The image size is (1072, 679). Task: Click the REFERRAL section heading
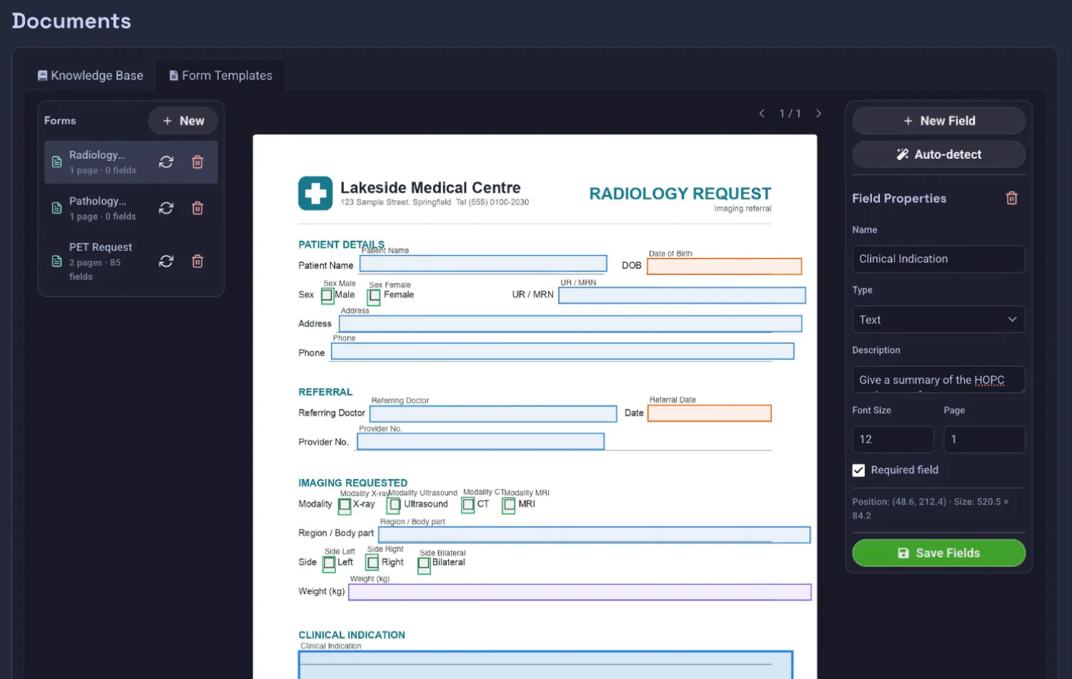coord(325,392)
